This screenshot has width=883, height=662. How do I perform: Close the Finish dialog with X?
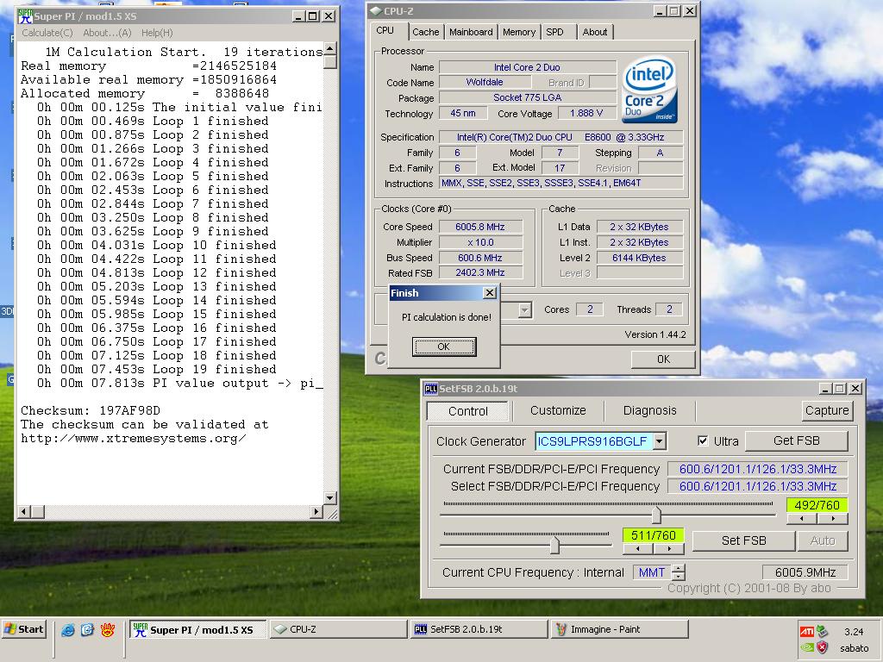point(490,293)
